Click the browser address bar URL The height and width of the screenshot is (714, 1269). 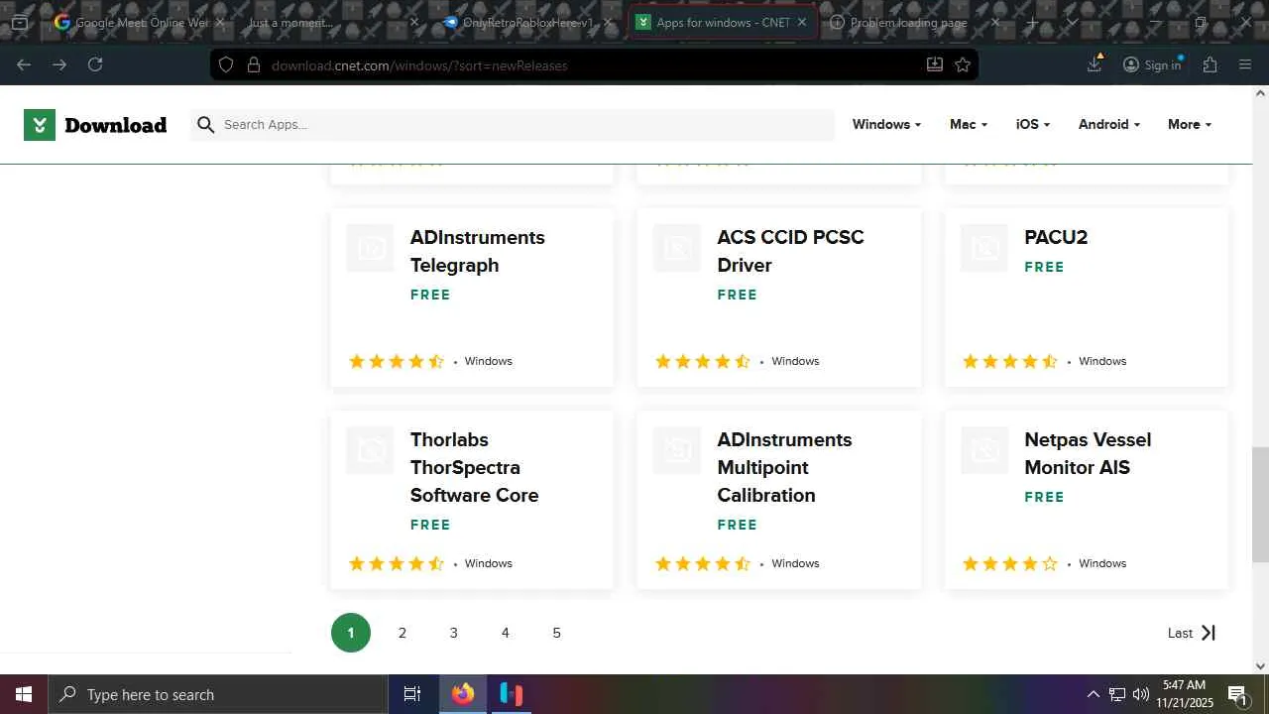coord(419,65)
